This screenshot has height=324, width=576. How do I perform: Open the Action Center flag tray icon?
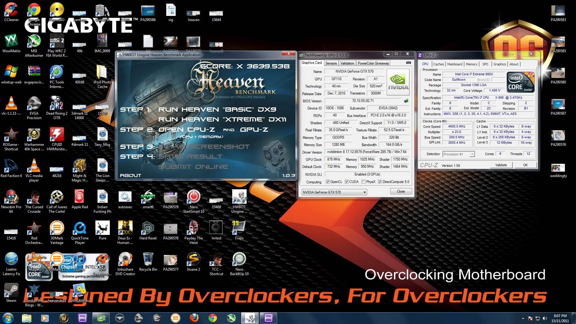530,318
